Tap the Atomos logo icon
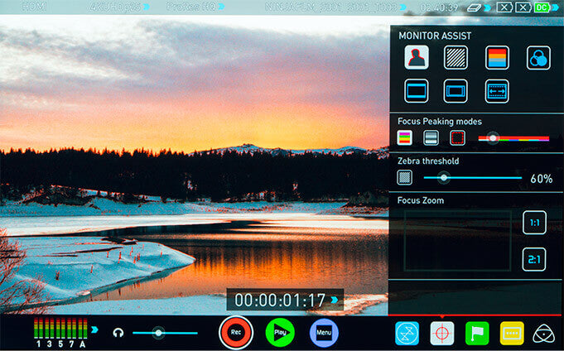The height and width of the screenshot is (351, 564). pos(544,333)
